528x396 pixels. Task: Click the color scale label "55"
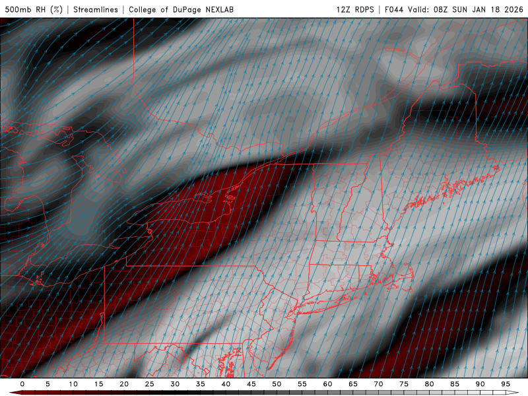[302, 384]
